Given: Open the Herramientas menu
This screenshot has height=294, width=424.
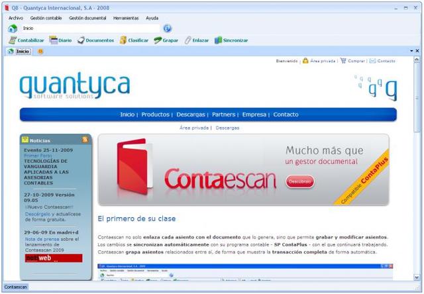Looking at the screenshot, I should click(126, 18).
